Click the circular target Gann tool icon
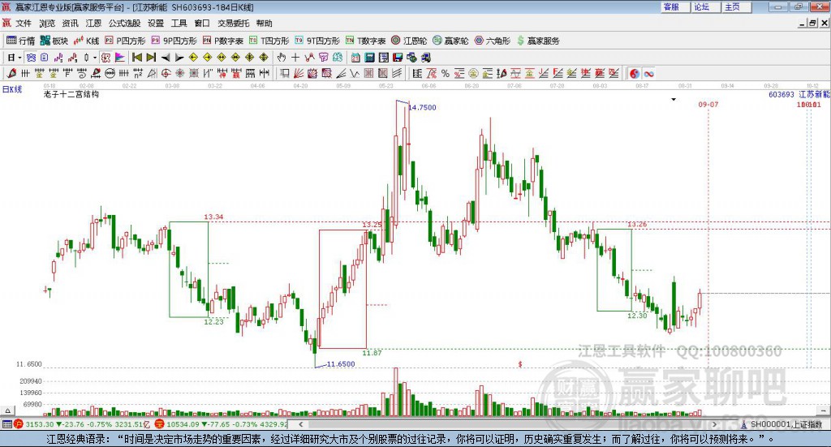The height and width of the screenshot is (447, 831). 166,74
